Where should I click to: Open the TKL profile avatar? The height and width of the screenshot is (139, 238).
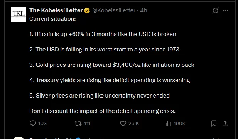click(x=19, y=14)
